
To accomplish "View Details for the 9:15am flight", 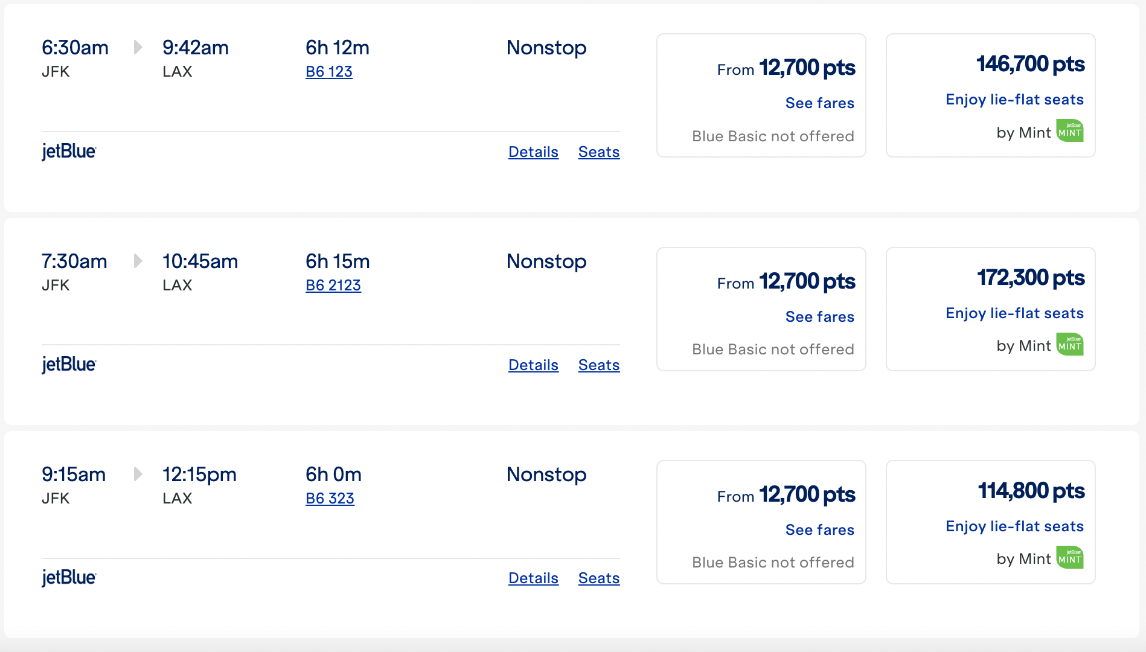I will [533, 578].
